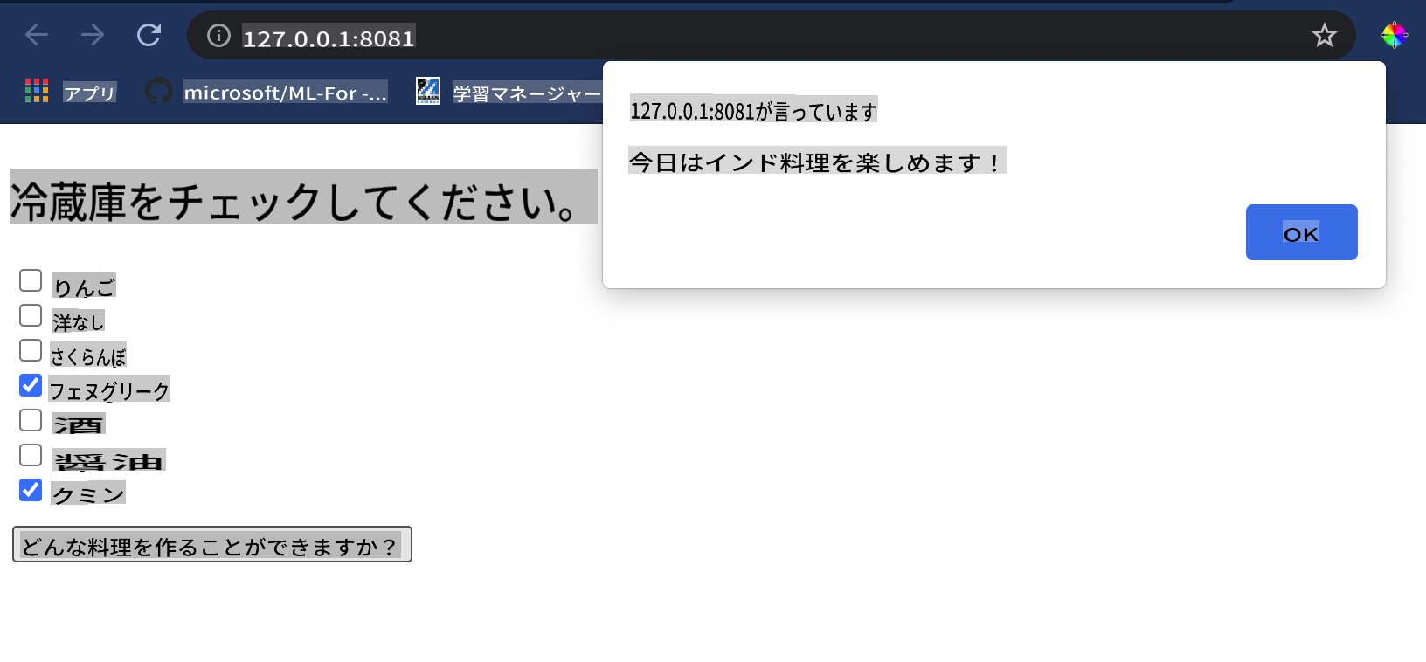Check the さくらんぼ checkbox
1426x662 pixels.
point(31,350)
